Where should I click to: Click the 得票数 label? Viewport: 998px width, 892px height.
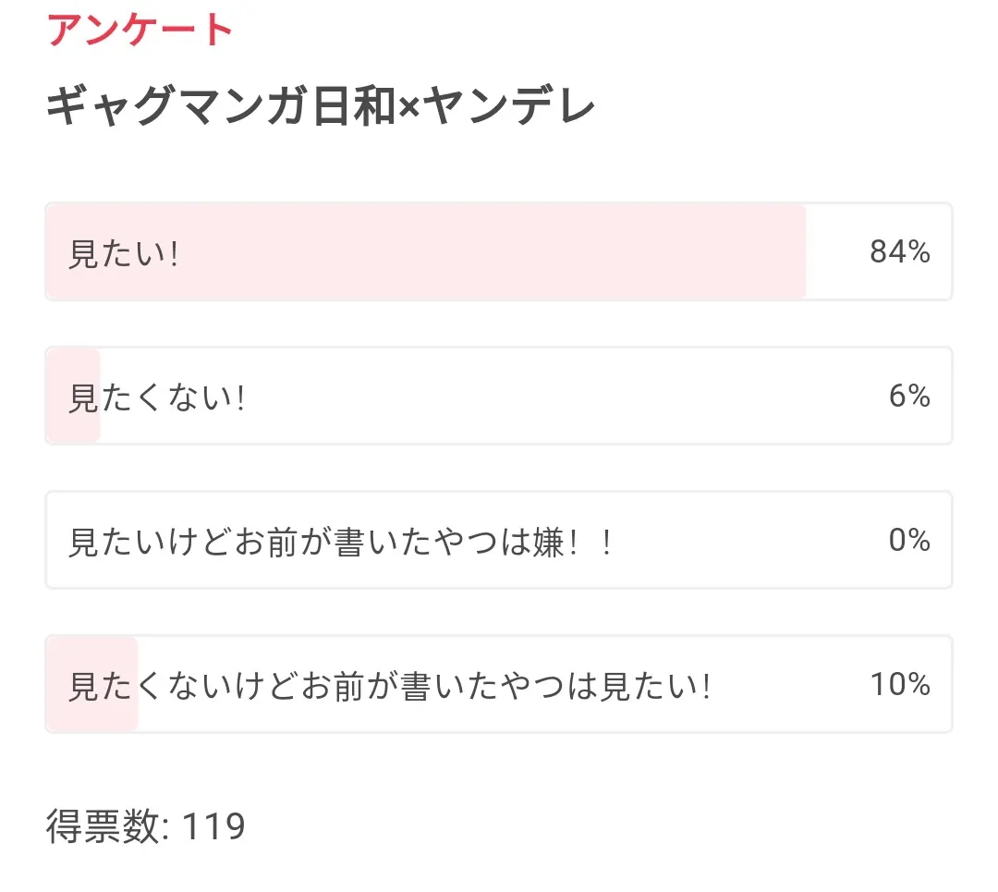pyautogui.click(x=103, y=826)
